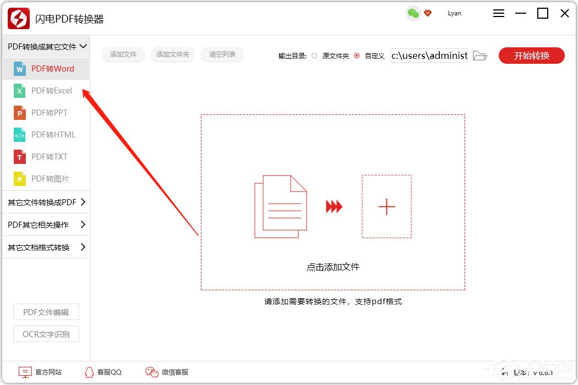578x385 pixels.
Task: Click the output directory path field
Action: 429,56
